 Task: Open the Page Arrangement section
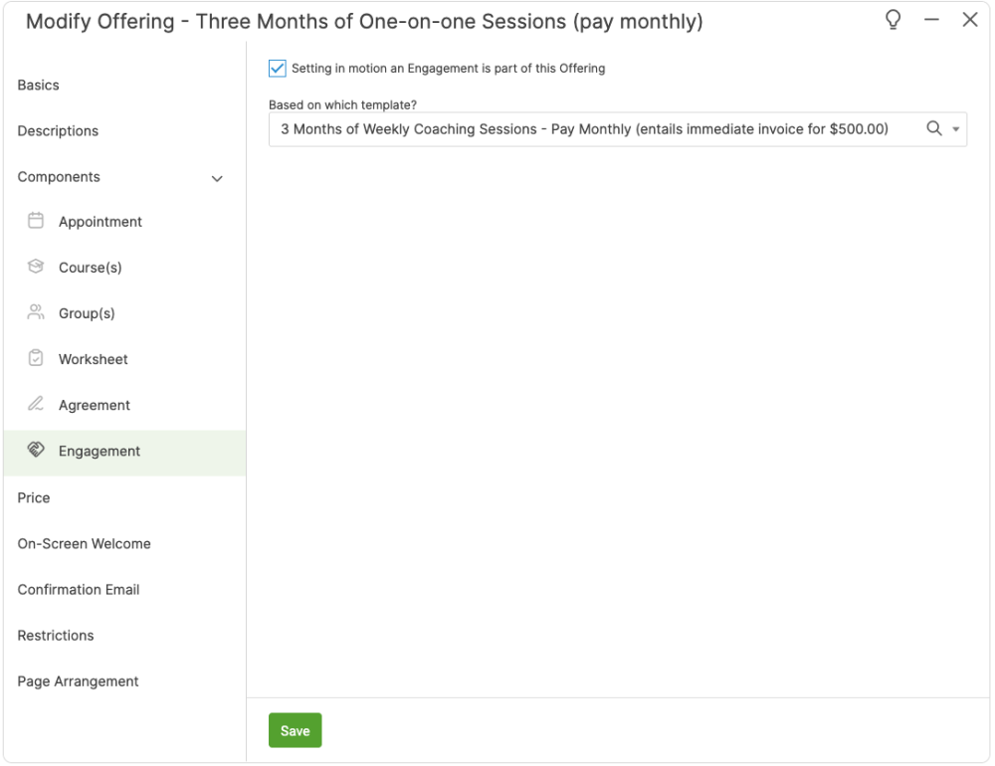[x=78, y=681]
